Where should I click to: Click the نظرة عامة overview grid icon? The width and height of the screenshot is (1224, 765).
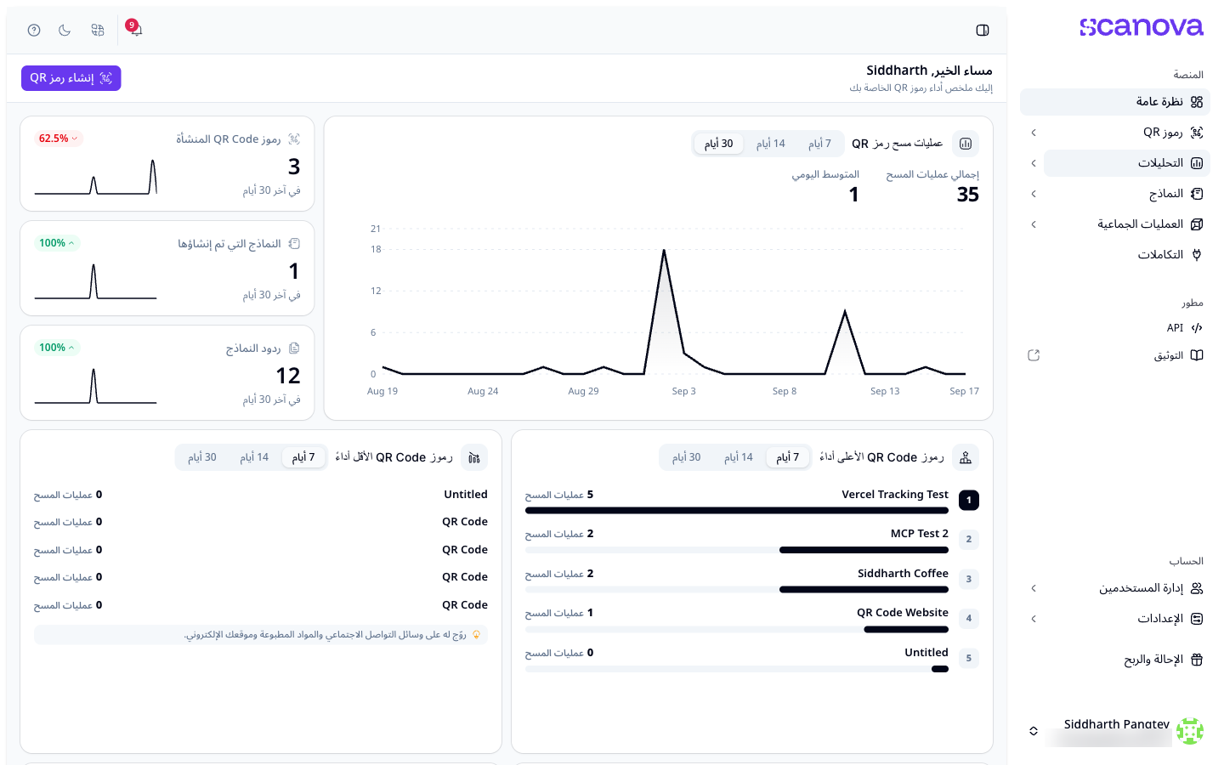(1197, 102)
